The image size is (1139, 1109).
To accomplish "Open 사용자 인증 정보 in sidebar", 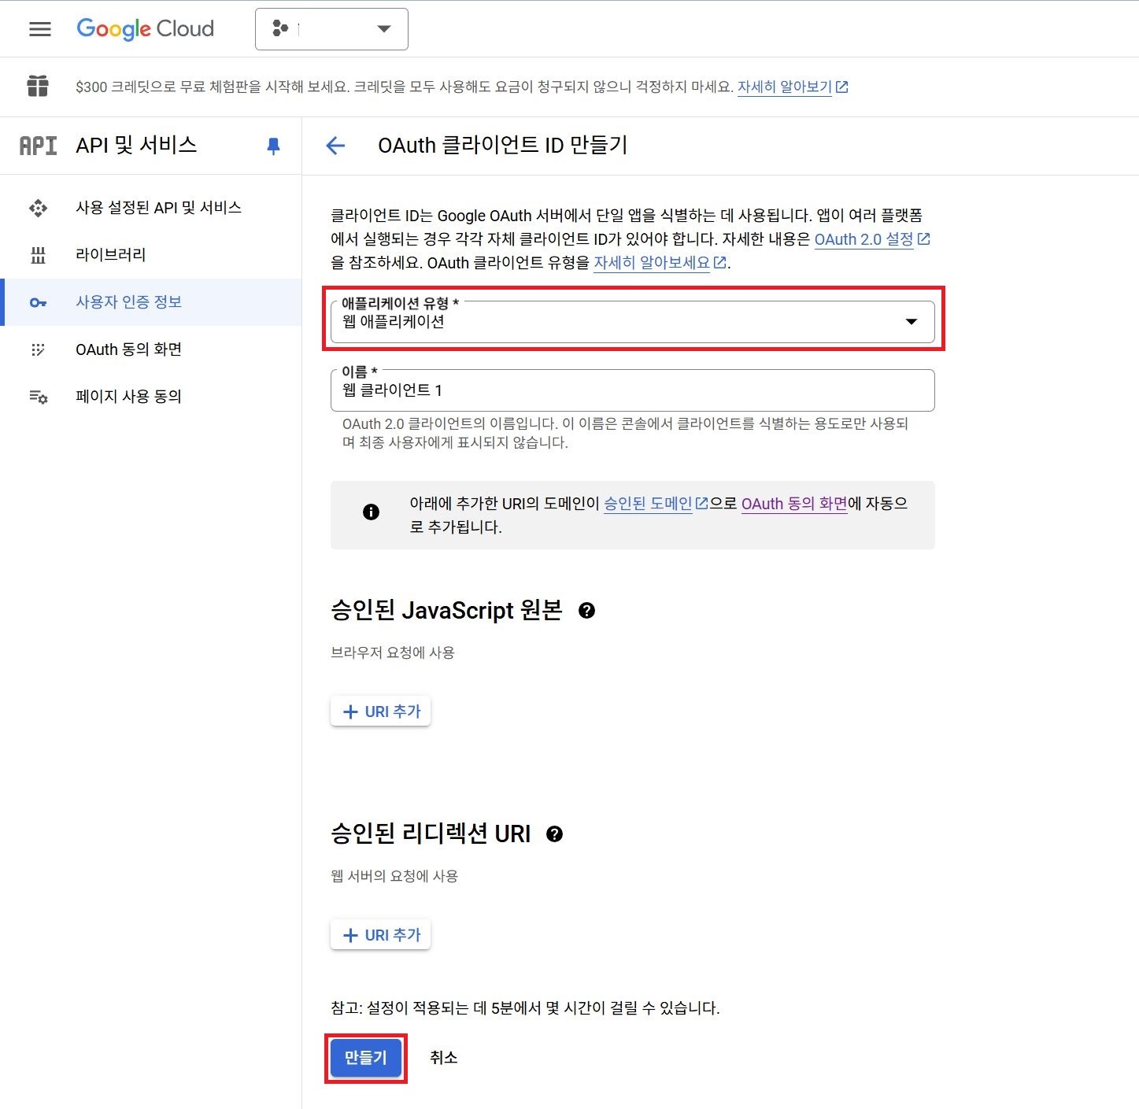I will pos(128,302).
